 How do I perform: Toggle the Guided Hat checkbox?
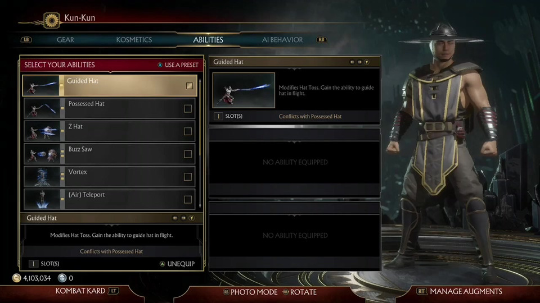tap(190, 86)
